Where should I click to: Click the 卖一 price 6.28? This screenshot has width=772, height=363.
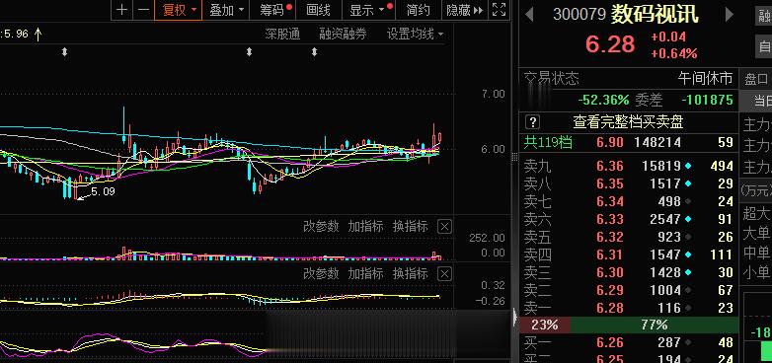[x=609, y=308]
